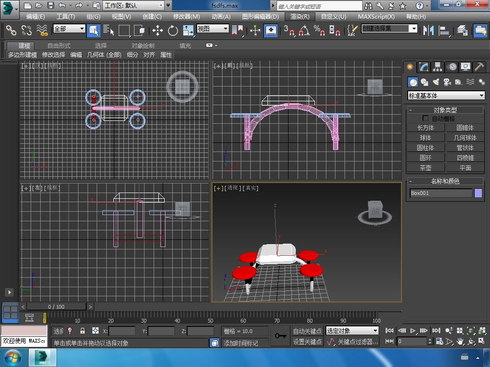
Task: Click the Mirror tool icon
Action: click(x=428, y=31)
